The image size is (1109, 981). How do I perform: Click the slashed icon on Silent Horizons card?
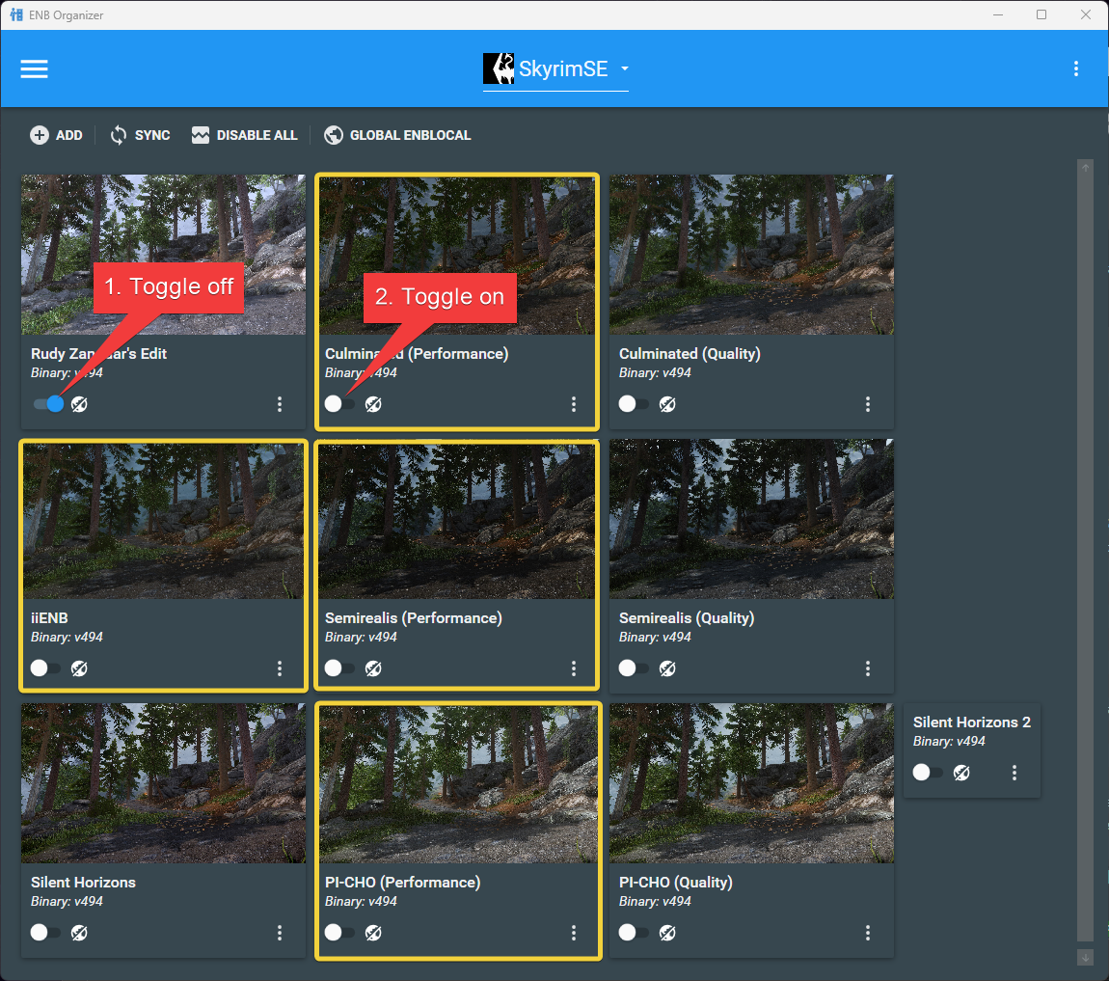(79, 933)
